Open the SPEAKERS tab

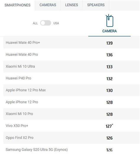click(96, 5)
